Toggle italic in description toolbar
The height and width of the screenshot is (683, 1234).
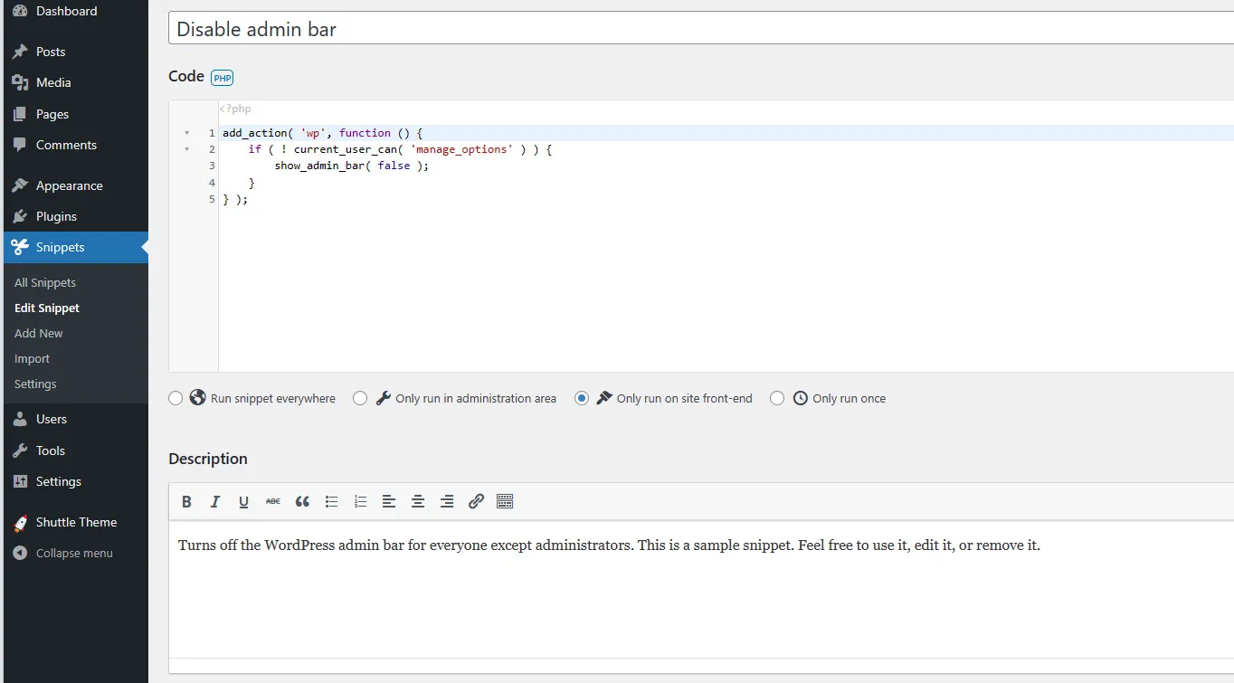pyautogui.click(x=215, y=502)
